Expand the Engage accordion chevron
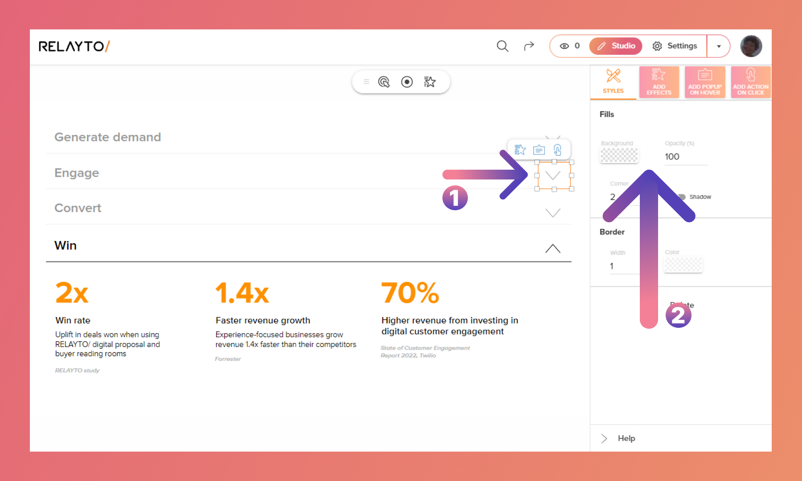Screen dimensions: 802x481 [553, 175]
